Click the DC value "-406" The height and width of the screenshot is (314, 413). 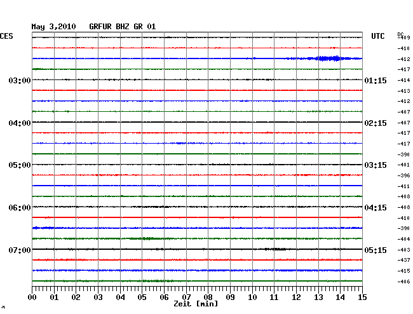(x=403, y=282)
